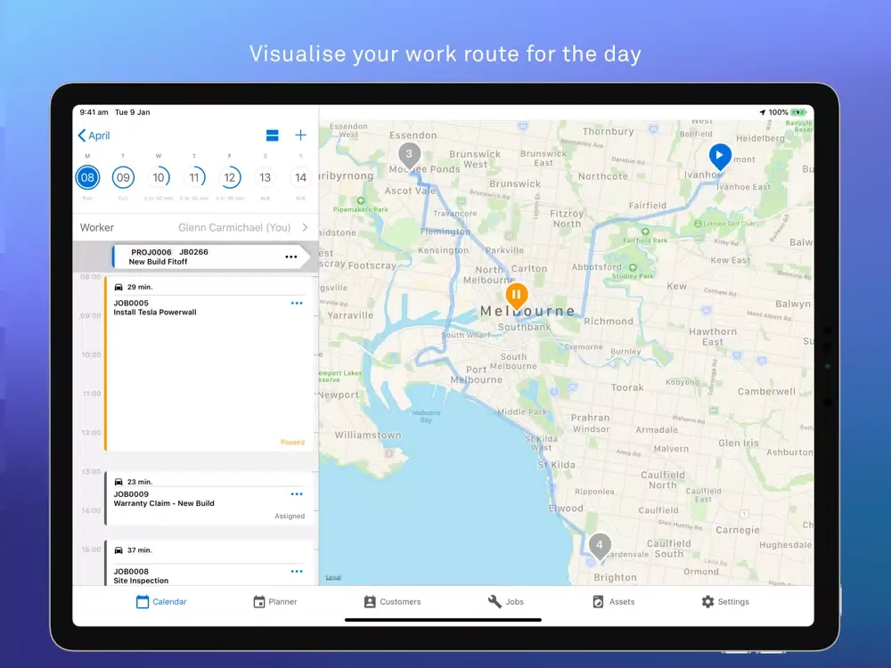
Task: Switch to the Customers tab
Action: click(x=392, y=601)
